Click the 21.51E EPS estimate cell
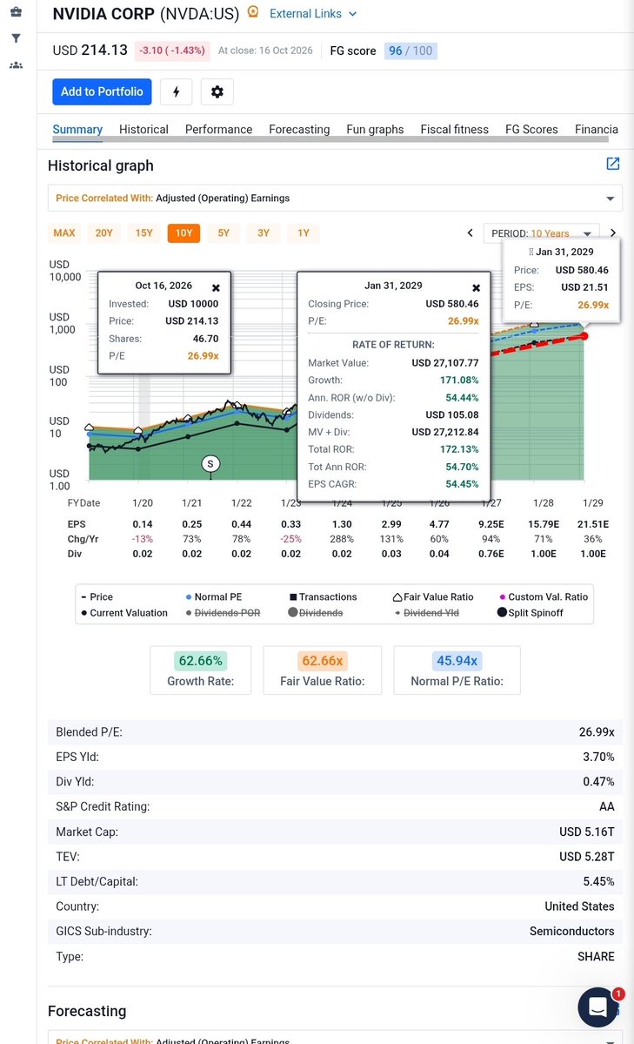 593,524
